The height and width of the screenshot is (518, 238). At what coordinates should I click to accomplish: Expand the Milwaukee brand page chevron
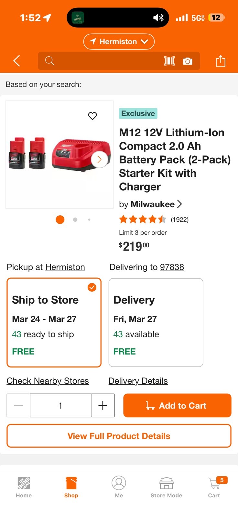pyautogui.click(x=179, y=204)
